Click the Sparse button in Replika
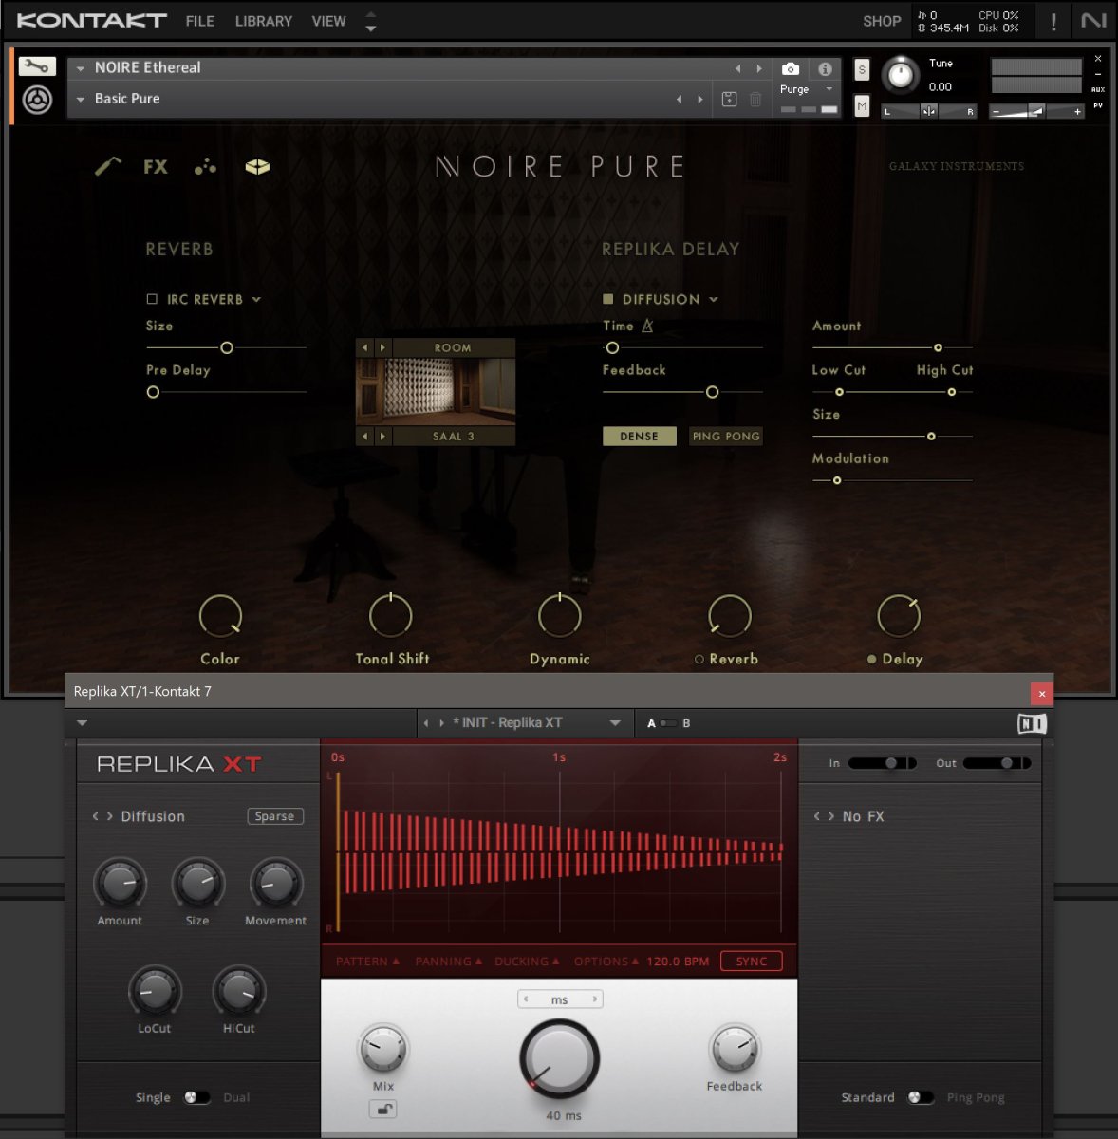This screenshot has width=1118, height=1139. 274,816
